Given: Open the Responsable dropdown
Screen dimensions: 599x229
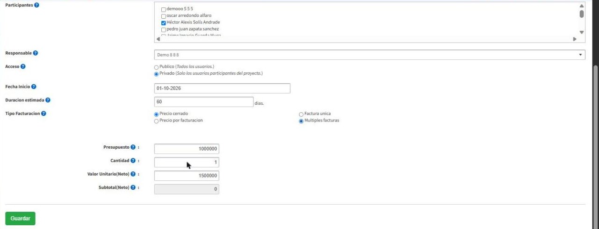Looking at the screenshot, I should 369,55.
